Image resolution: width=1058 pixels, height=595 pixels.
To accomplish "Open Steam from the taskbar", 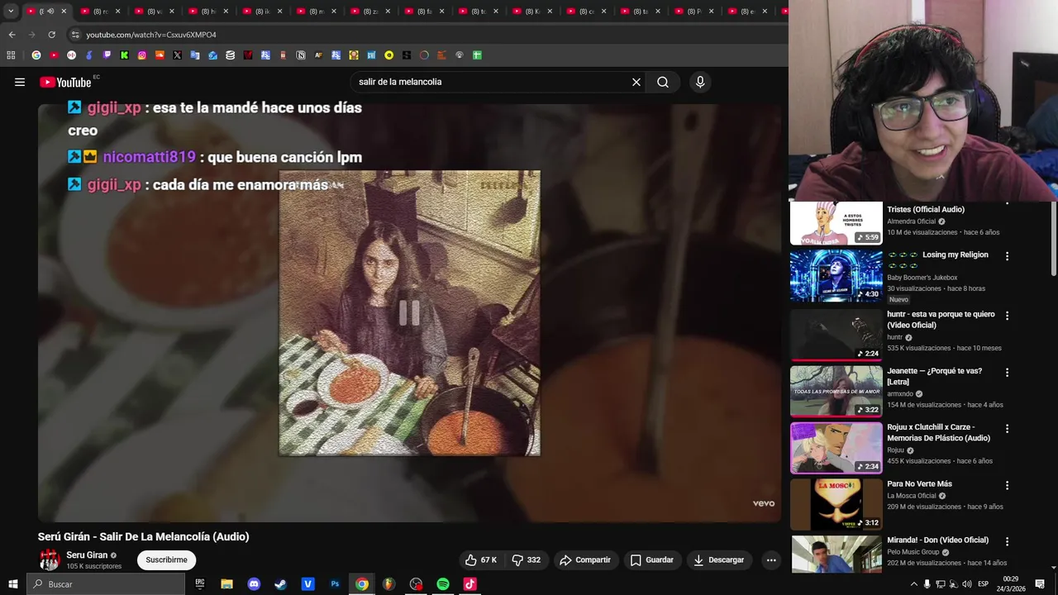I will [x=281, y=584].
